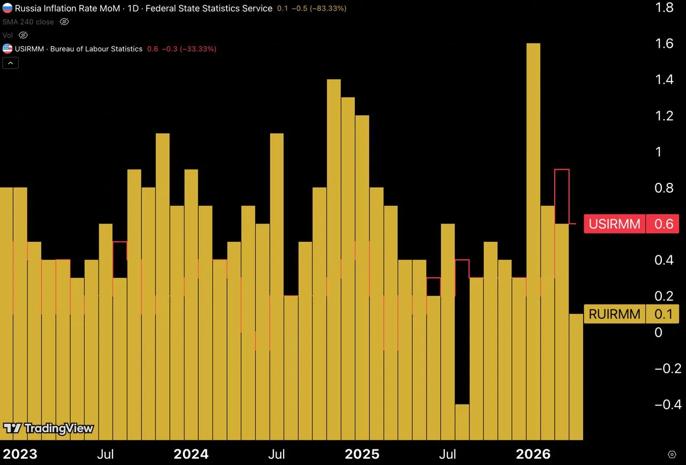
Task: Click the 0.6 red value tag
Action: pyautogui.click(x=663, y=224)
